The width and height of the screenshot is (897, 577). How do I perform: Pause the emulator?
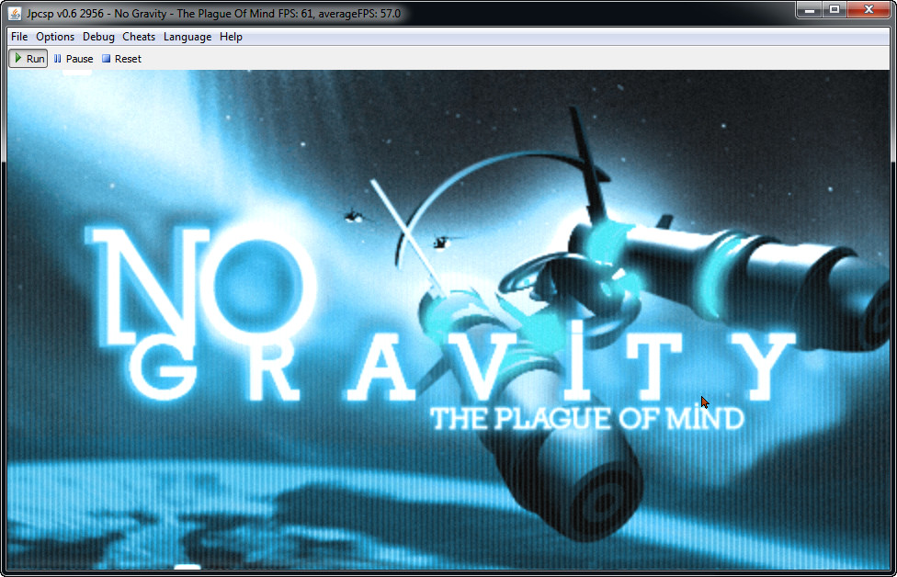(x=74, y=58)
